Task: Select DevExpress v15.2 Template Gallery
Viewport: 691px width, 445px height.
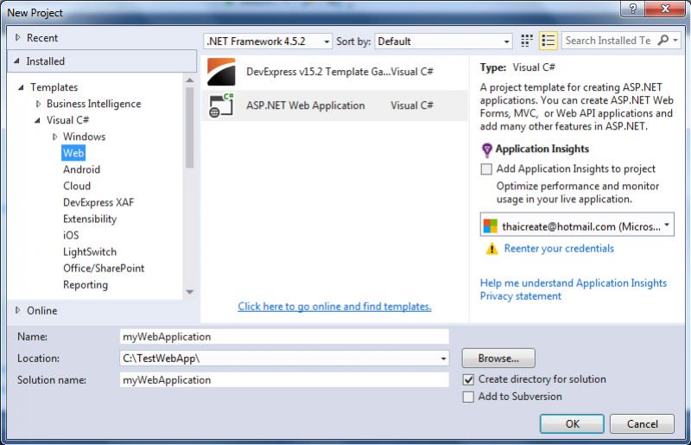Action: (334, 72)
